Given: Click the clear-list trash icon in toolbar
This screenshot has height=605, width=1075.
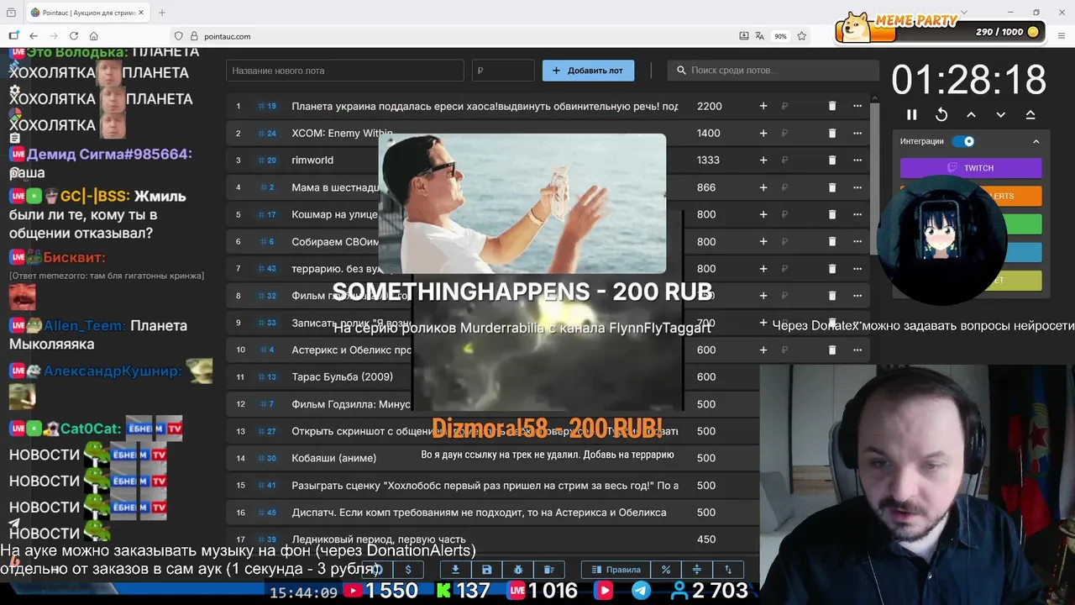Looking at the screenshot, I should pos(548,569).
